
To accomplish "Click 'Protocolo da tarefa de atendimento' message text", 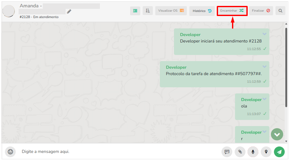I will 214,74.
